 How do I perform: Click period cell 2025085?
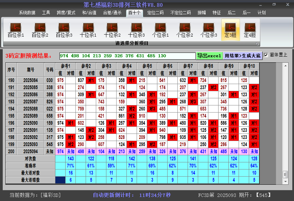(x=31, y=87)
